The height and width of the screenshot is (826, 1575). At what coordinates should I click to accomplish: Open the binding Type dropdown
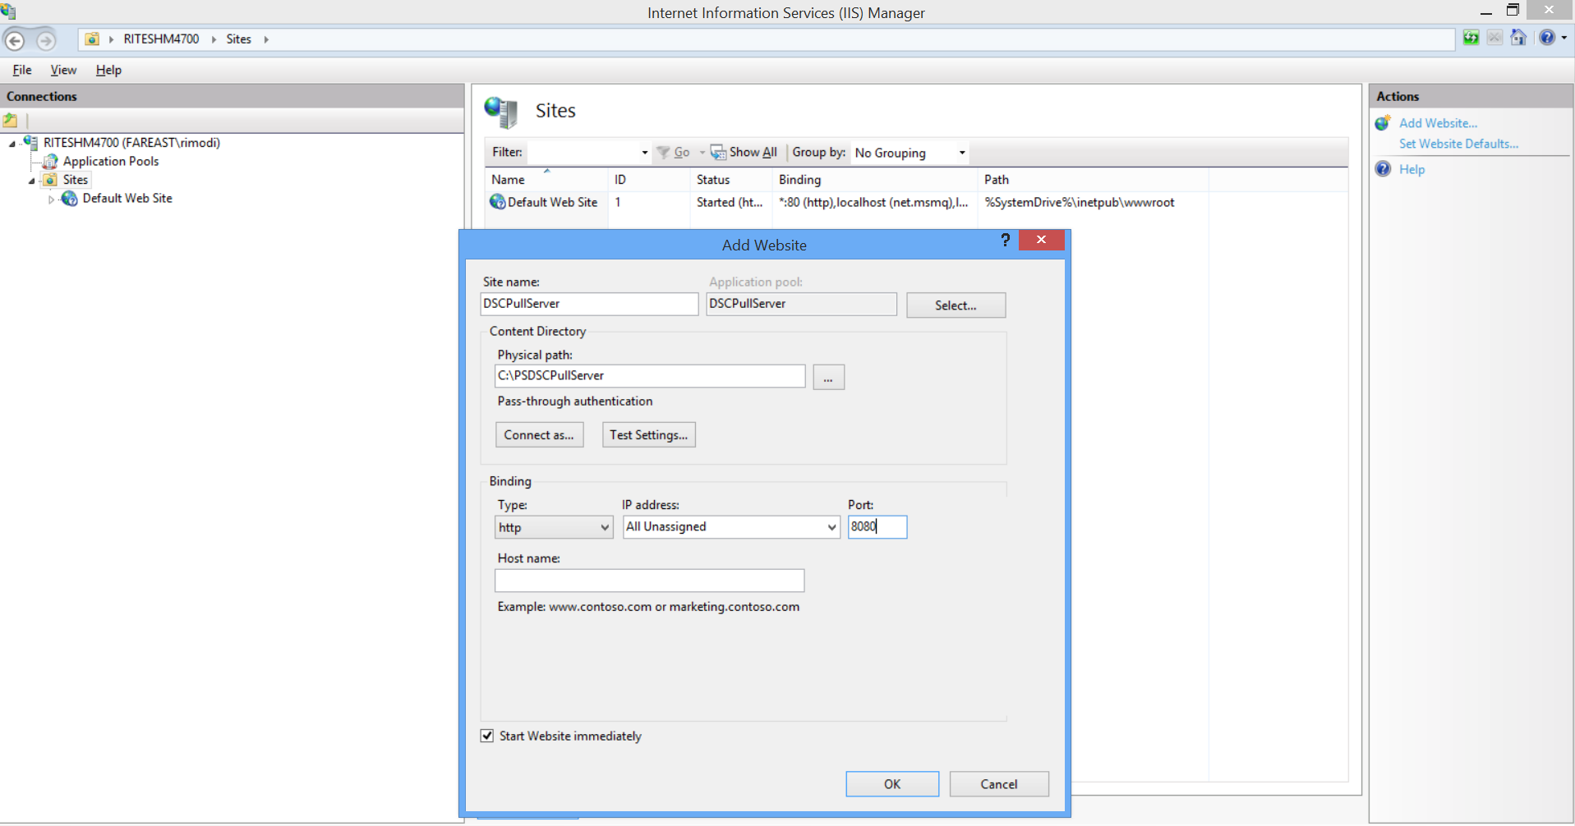coord(554,527)
